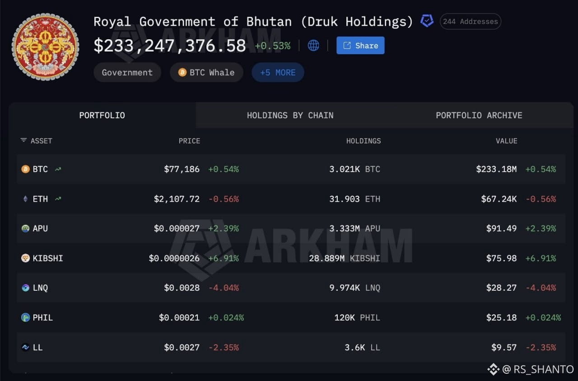Click the globe icon next to portfolio total
This screenshot has width=578, height=381.
(313, 45)
